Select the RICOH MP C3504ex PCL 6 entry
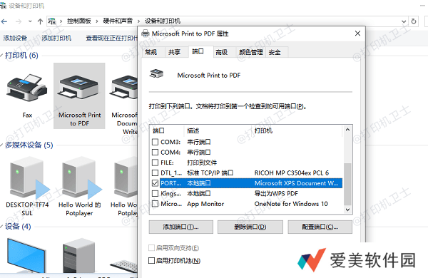428x278 pixels. click(x=292, y=173)
